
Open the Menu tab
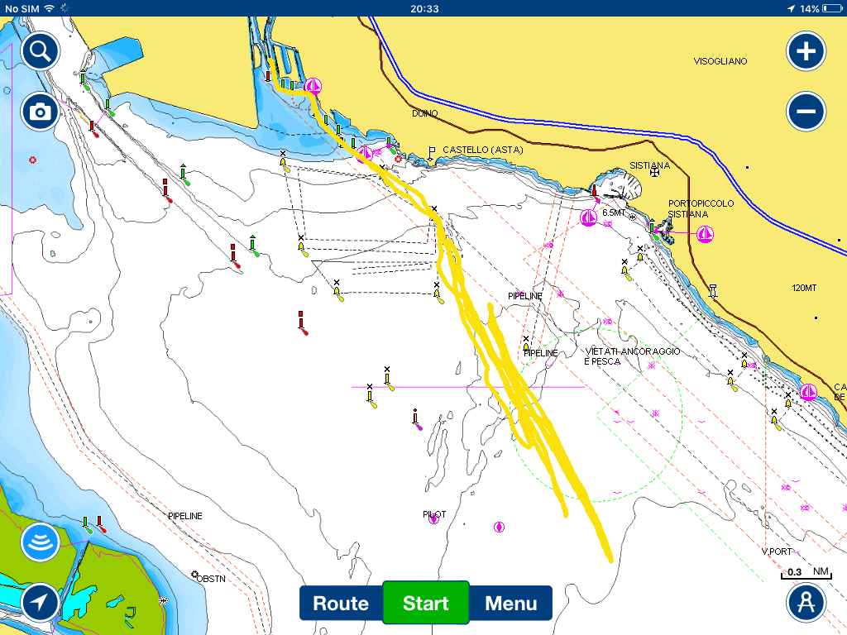(510, 603)
